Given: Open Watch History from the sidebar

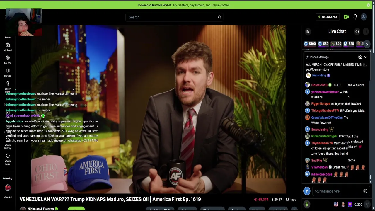Looking at the screenshot, I should tap(8, 144).
